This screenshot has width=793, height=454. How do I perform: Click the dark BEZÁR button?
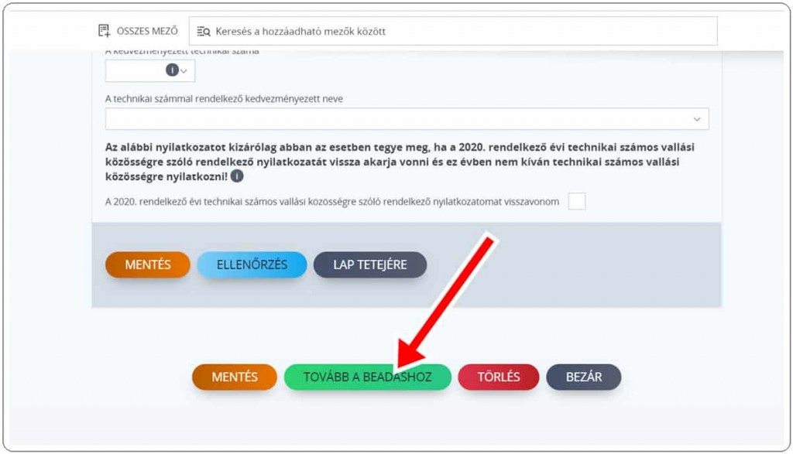[x=583, y=377]
